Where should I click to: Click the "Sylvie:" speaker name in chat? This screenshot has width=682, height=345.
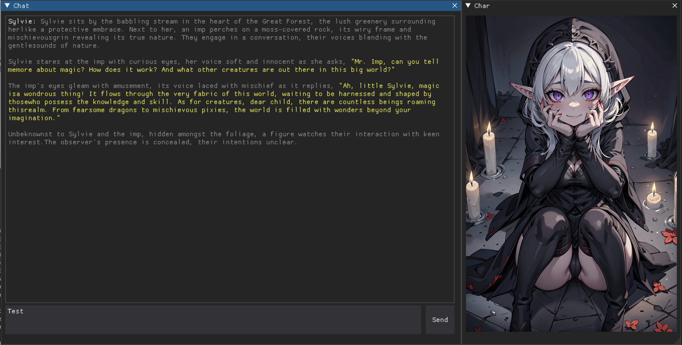coord(22,22)
